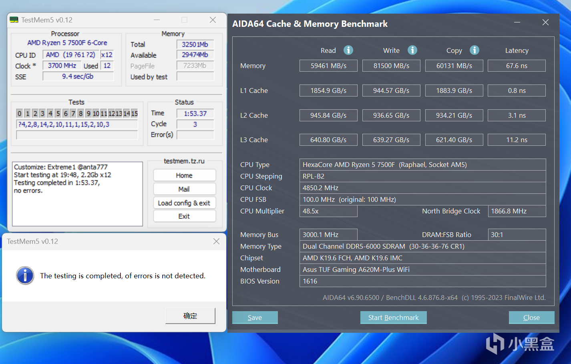
Task: Close the TestMem5 completion dialog
Action: tap(216, 241)
